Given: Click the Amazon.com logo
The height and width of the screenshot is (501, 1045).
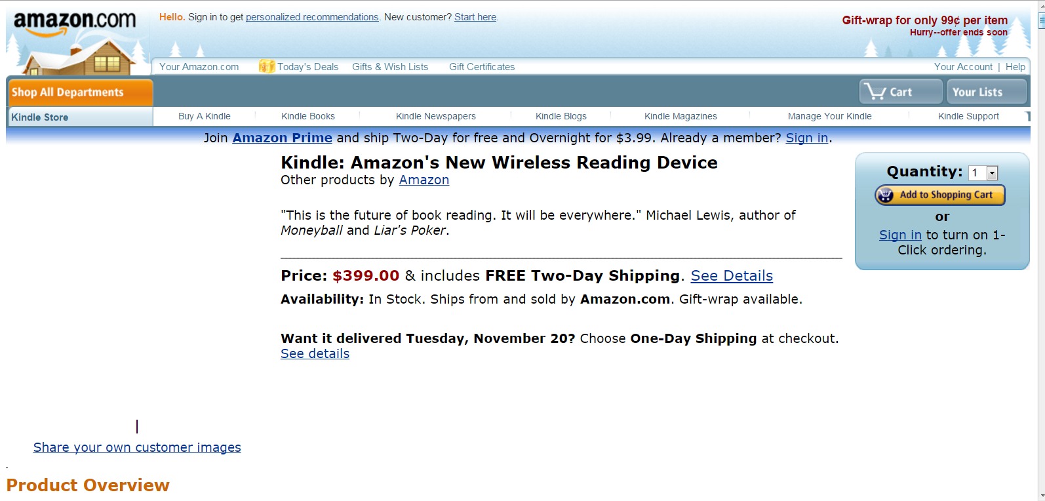Looking at the screenshot, I should coord(75,22).
